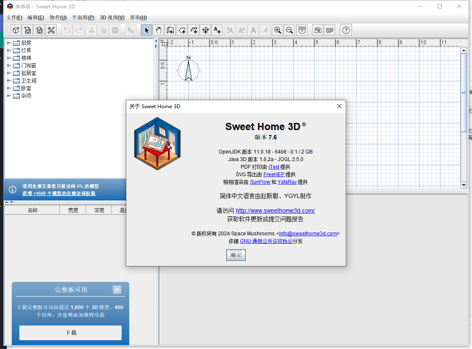Choose the Create polylines tool

pos(194,30)
